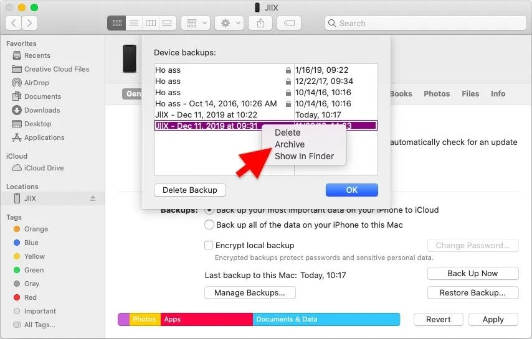Select the JIIX device in Locations
This screenshot has height=339, width=532.
tap(52, 198)
